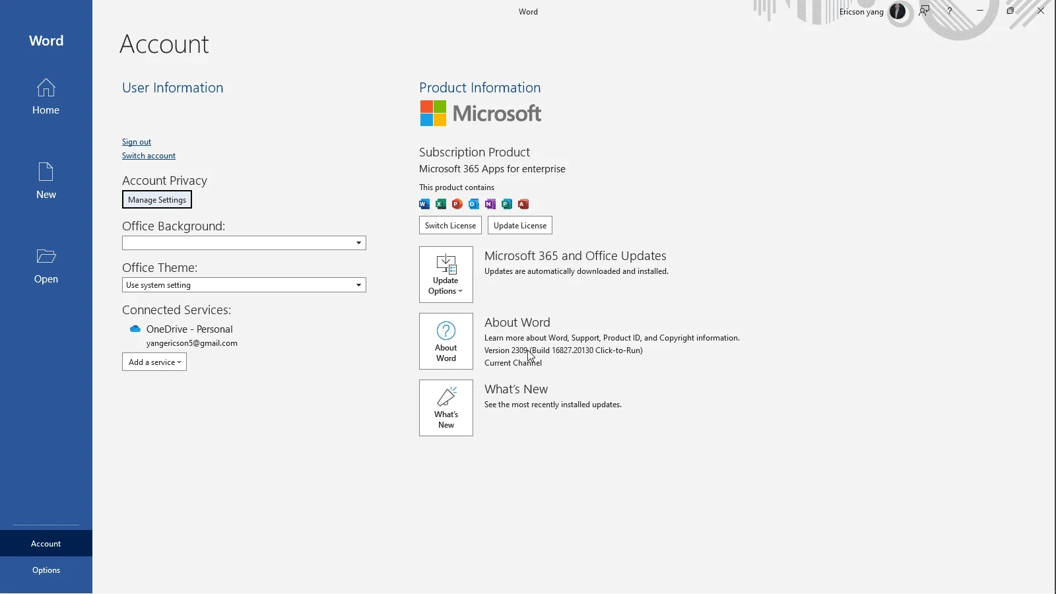Screen dimensions: 1056x594
Task: Create a New document from sidebar
Action: coord(46,181)
